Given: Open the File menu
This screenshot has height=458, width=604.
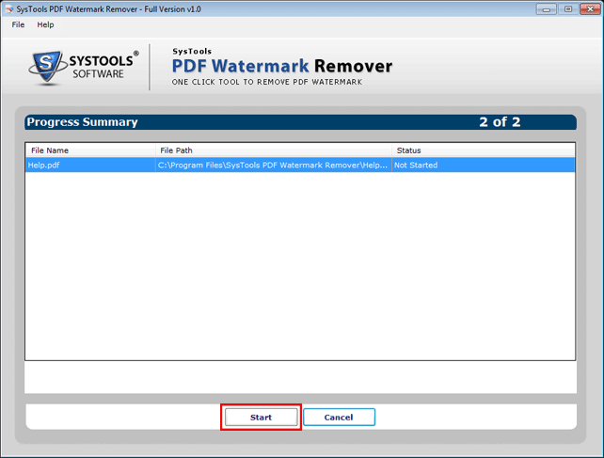Looking at the screenshot, I should pyautogui.click(x=18, y=24).
